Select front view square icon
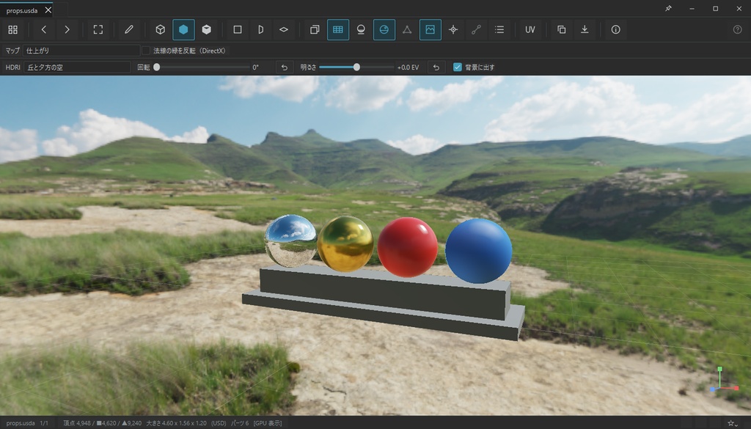 click(x=238, y=29)
